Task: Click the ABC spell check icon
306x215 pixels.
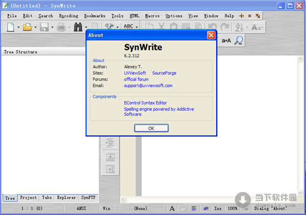Action: [129, 26]
